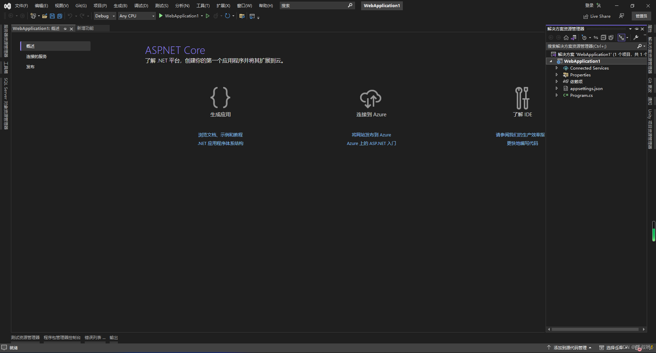Start without debugging hollow play icon
This screenshot has width=656, height=353.
(207, 16)
